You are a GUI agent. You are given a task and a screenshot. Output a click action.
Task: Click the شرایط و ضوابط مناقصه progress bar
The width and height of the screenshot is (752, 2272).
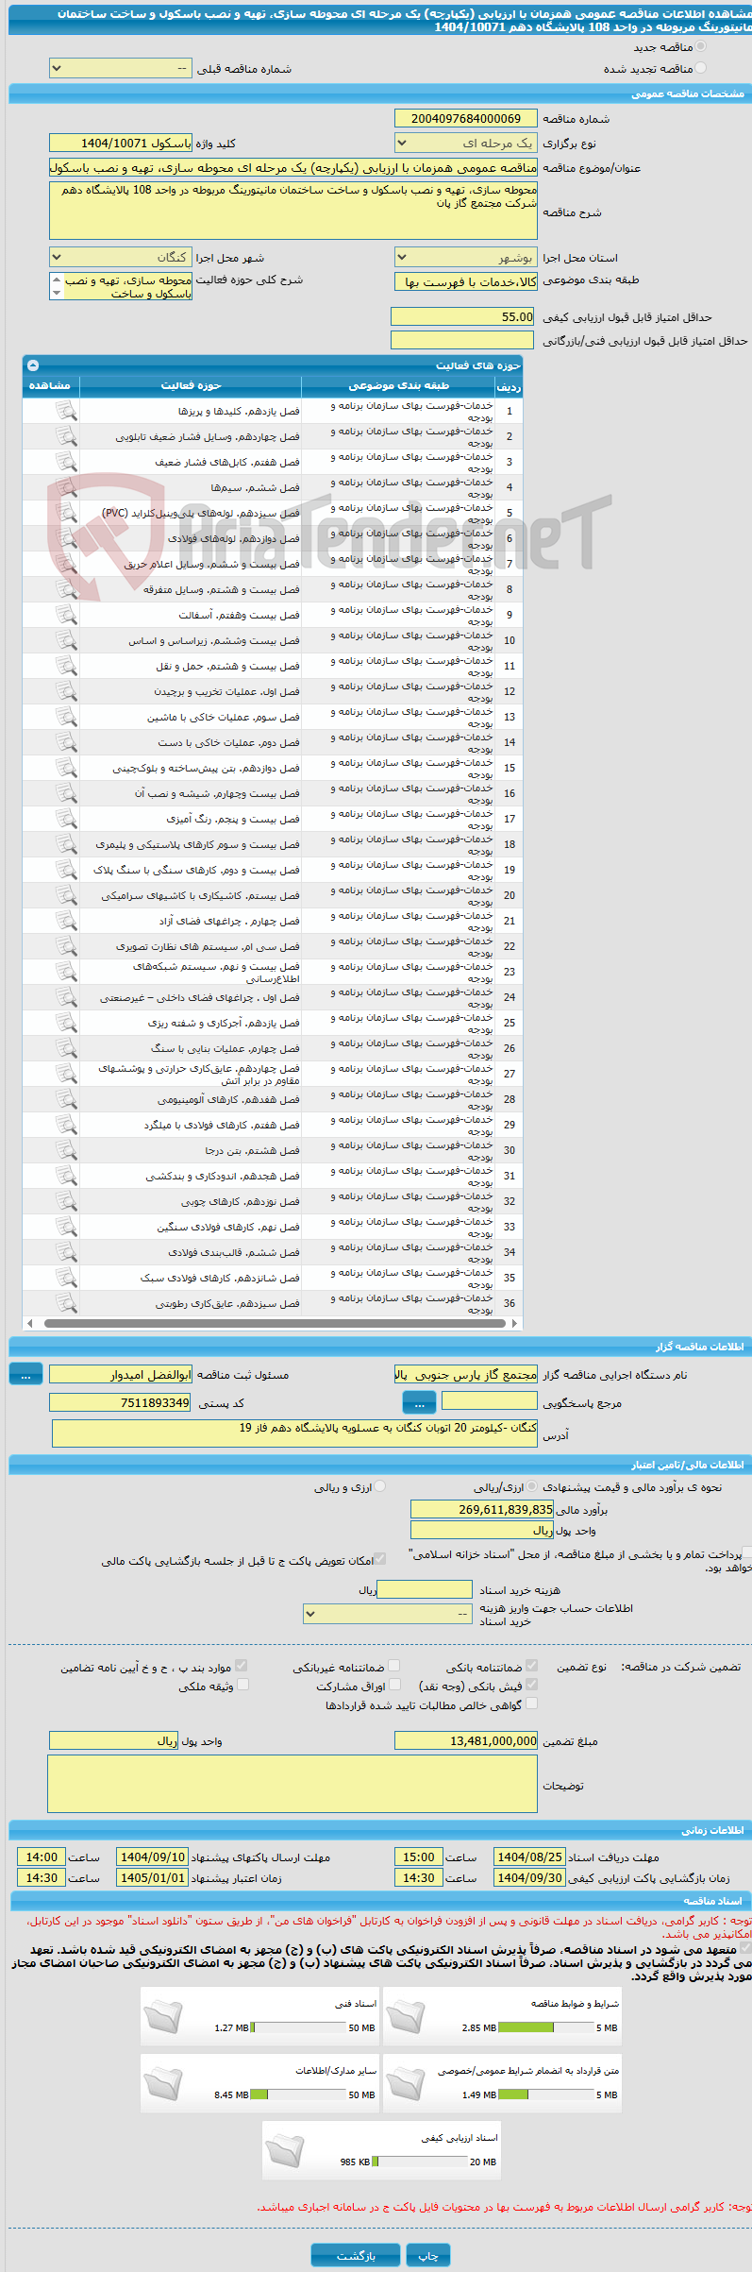(545, 2026)
